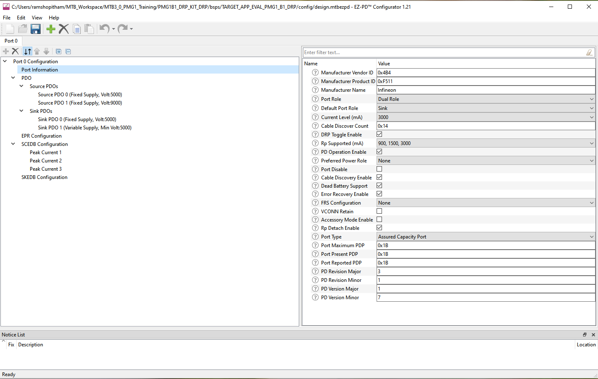Screen dimensions: 598x379
Task: Toggle Error Recovery Enable checkbox
Action: click(x=379, y=194)
